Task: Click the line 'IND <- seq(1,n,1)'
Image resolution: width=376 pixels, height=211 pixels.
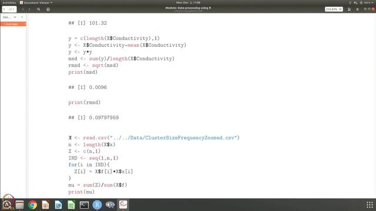Action: coord(93,158)
